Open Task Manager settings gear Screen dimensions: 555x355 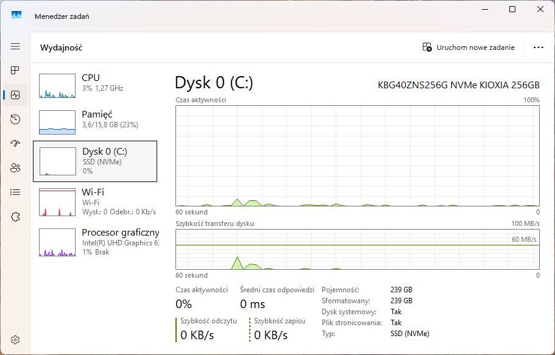click(x=15, y=340)
